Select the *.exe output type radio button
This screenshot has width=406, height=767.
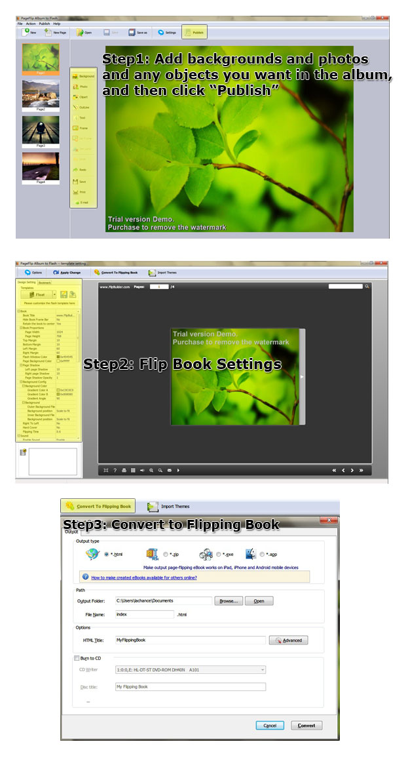219,554
